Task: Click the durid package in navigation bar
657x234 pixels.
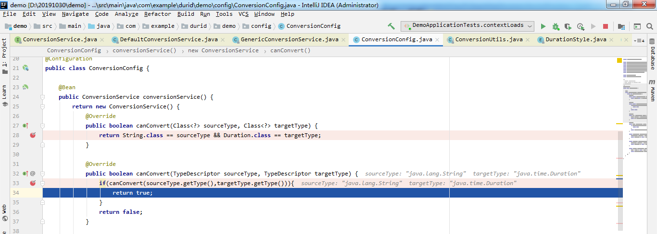Action: [x=194, y=26]
